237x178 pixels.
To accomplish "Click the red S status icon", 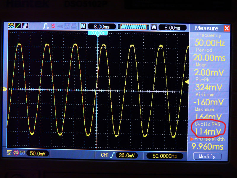I will tap(53, 26).
